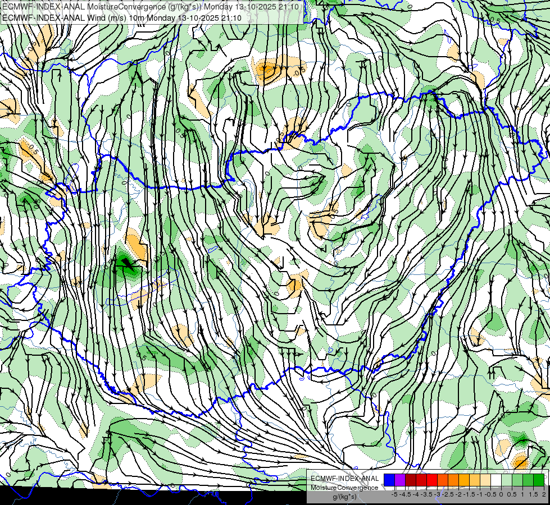Click the -2.5 legend tick label
The width and height of the screenshot is (550, 505).
(x=448, y=494)
